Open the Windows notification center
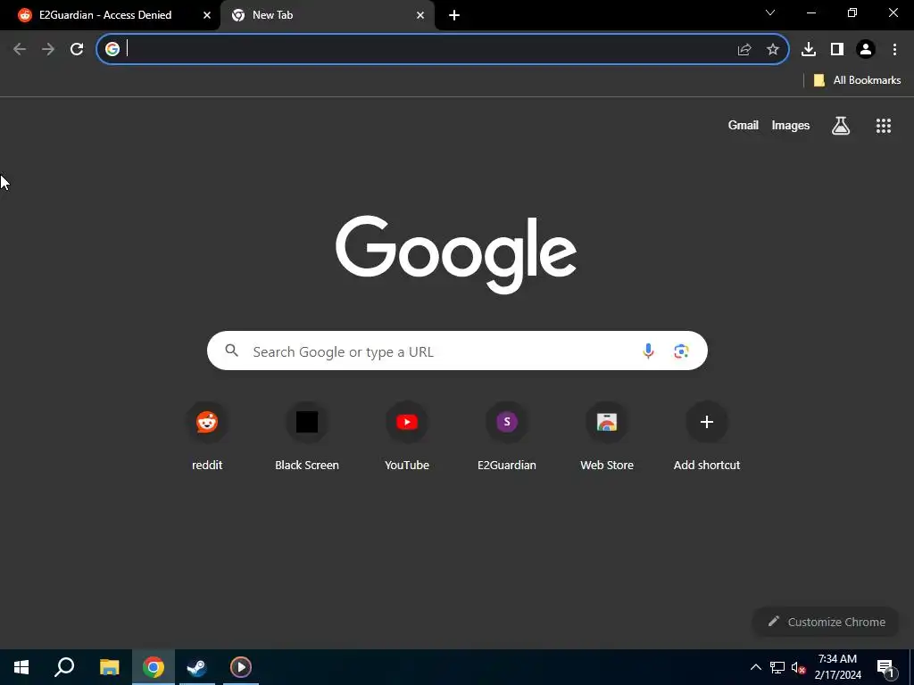The height and width of the screenshot is (685, 914). [x=885, y=667]
